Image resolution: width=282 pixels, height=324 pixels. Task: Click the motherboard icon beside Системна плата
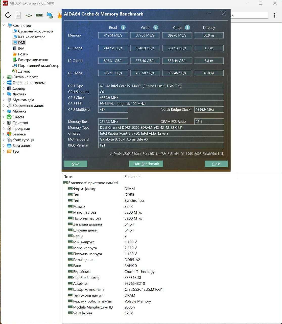point(9,77)
